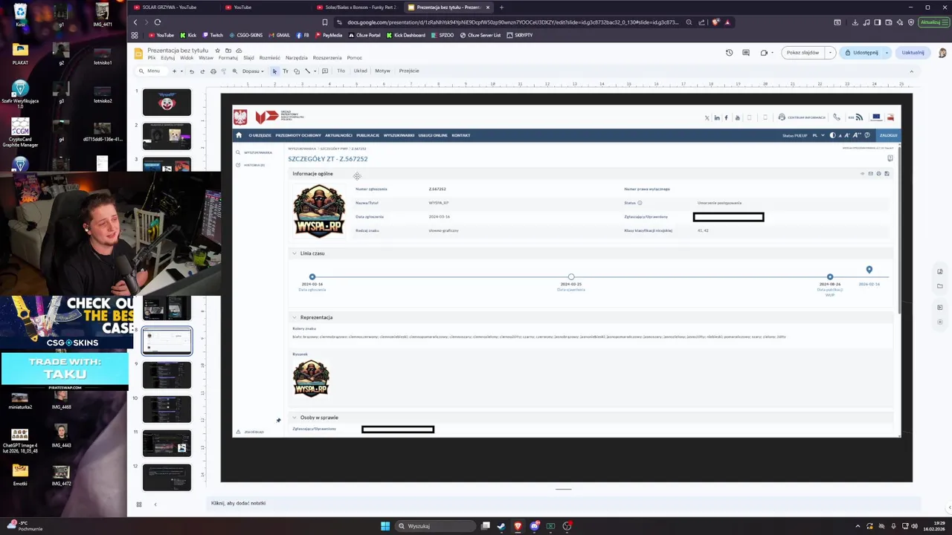Click the Przejście toolbar button

[409, 71]
